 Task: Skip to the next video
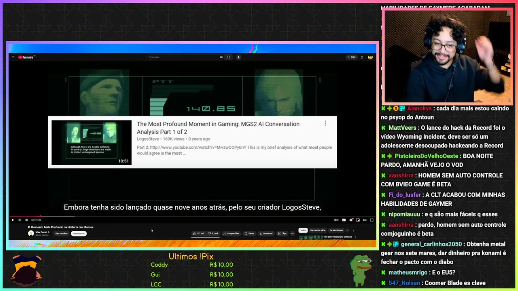(19, 220)
